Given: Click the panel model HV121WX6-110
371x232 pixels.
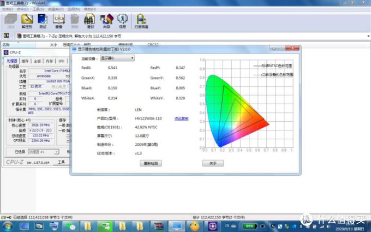Looking at the screenshot, I should (x=148, y=118).
